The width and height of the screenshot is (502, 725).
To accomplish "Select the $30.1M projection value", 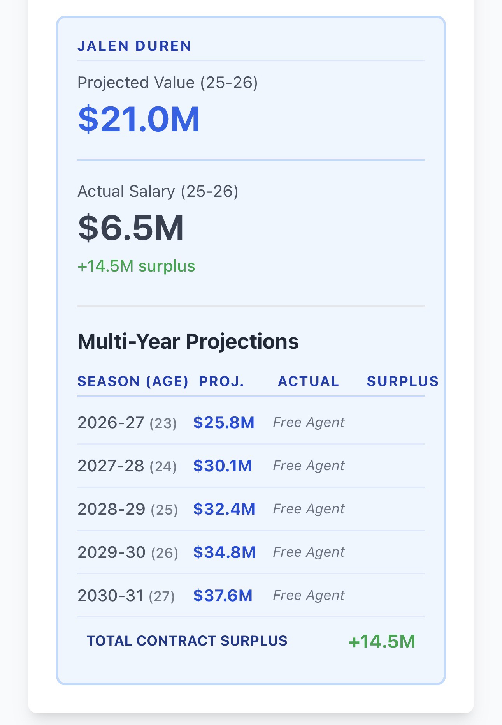I will 223,466.
